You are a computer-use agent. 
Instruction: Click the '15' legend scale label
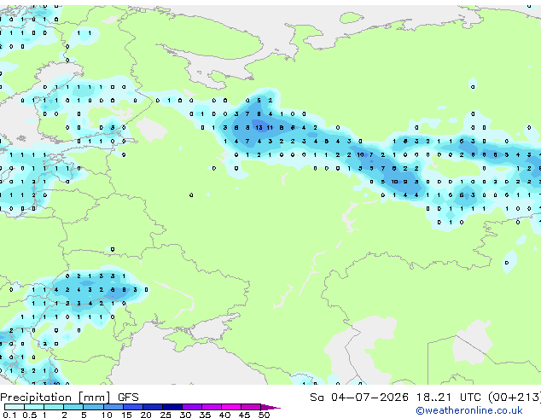(126, 415)
